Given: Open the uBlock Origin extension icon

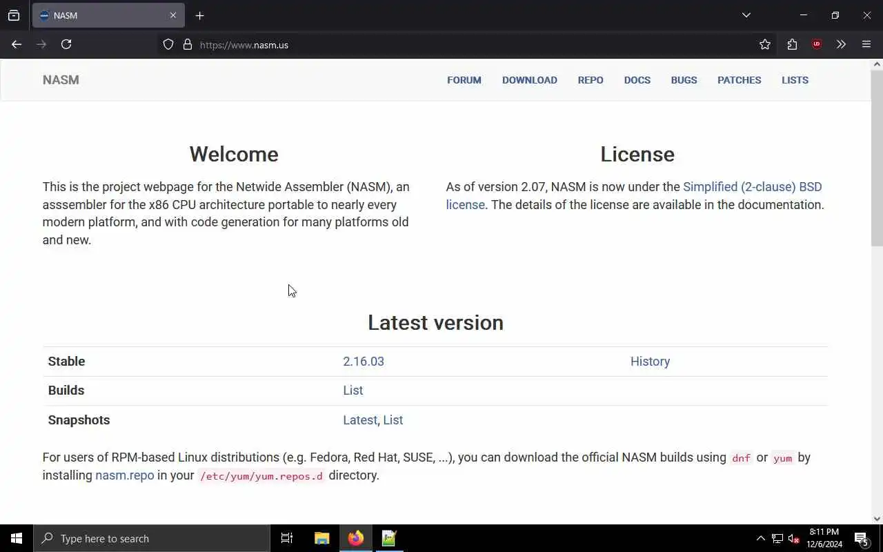Looking at the screenshot, I should coord(817,44).
